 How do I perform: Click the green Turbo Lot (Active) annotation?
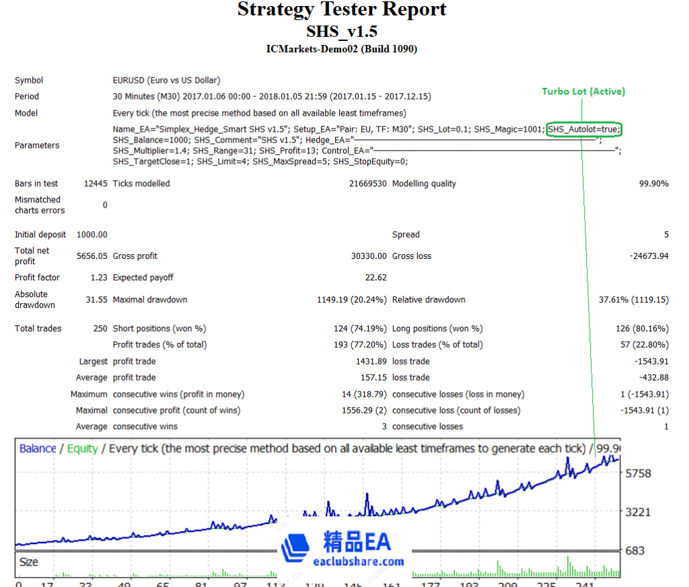click(583, 91)
